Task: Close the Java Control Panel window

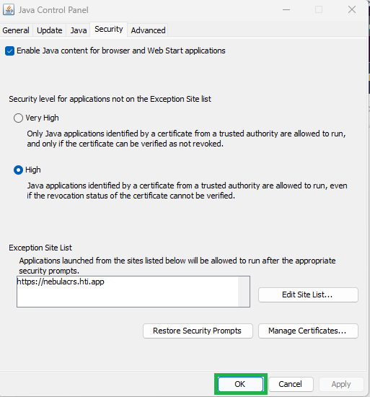Action: (351, 10)
